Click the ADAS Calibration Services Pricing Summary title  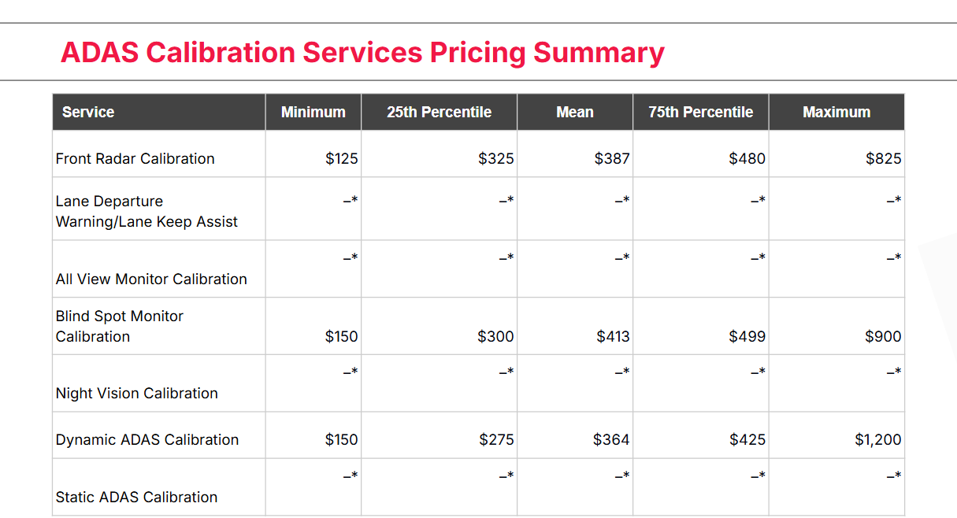pos(362,53)
